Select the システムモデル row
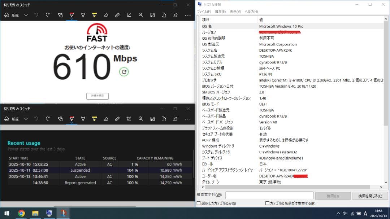The image size is (390, 219). (x=292, y=62)
